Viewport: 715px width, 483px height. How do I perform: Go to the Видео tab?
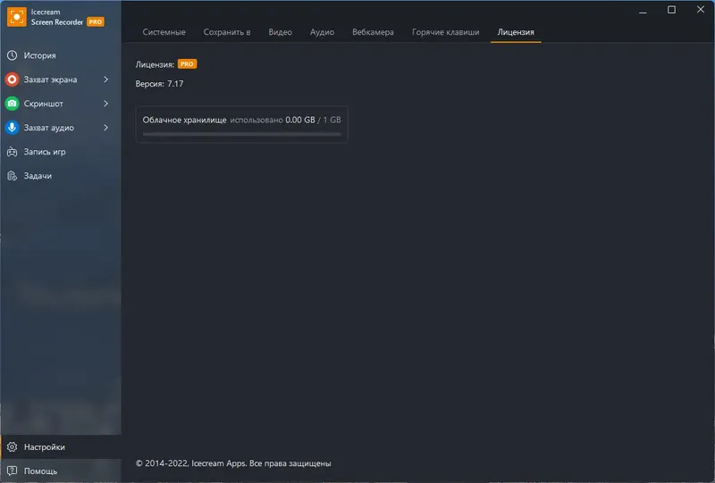pyautogui.click(x=280, y=32)
